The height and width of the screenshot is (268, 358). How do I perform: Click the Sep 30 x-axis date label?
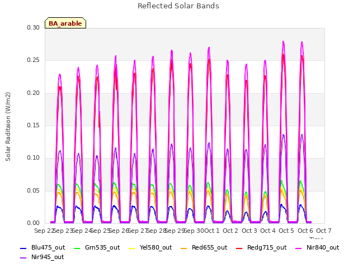pyautogui.click(x=194, y=231)
